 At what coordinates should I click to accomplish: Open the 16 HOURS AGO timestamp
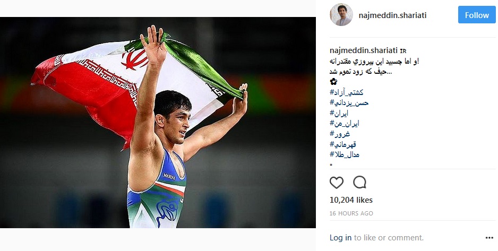click(351, 213)
